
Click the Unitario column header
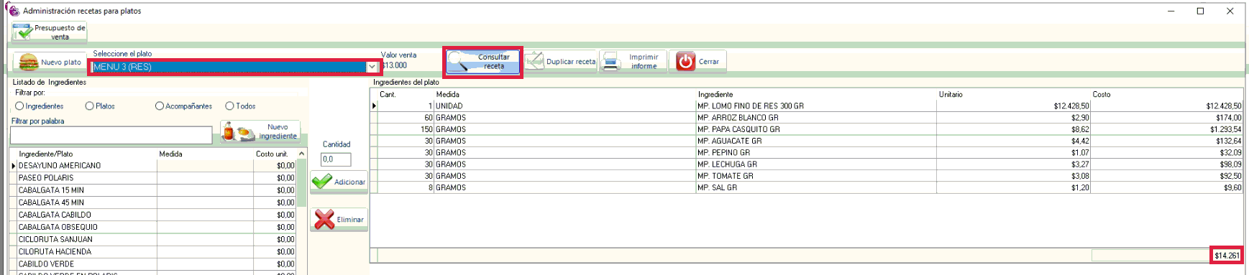[951, 94]
